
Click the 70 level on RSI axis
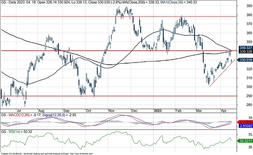click(x=250, y=135)
